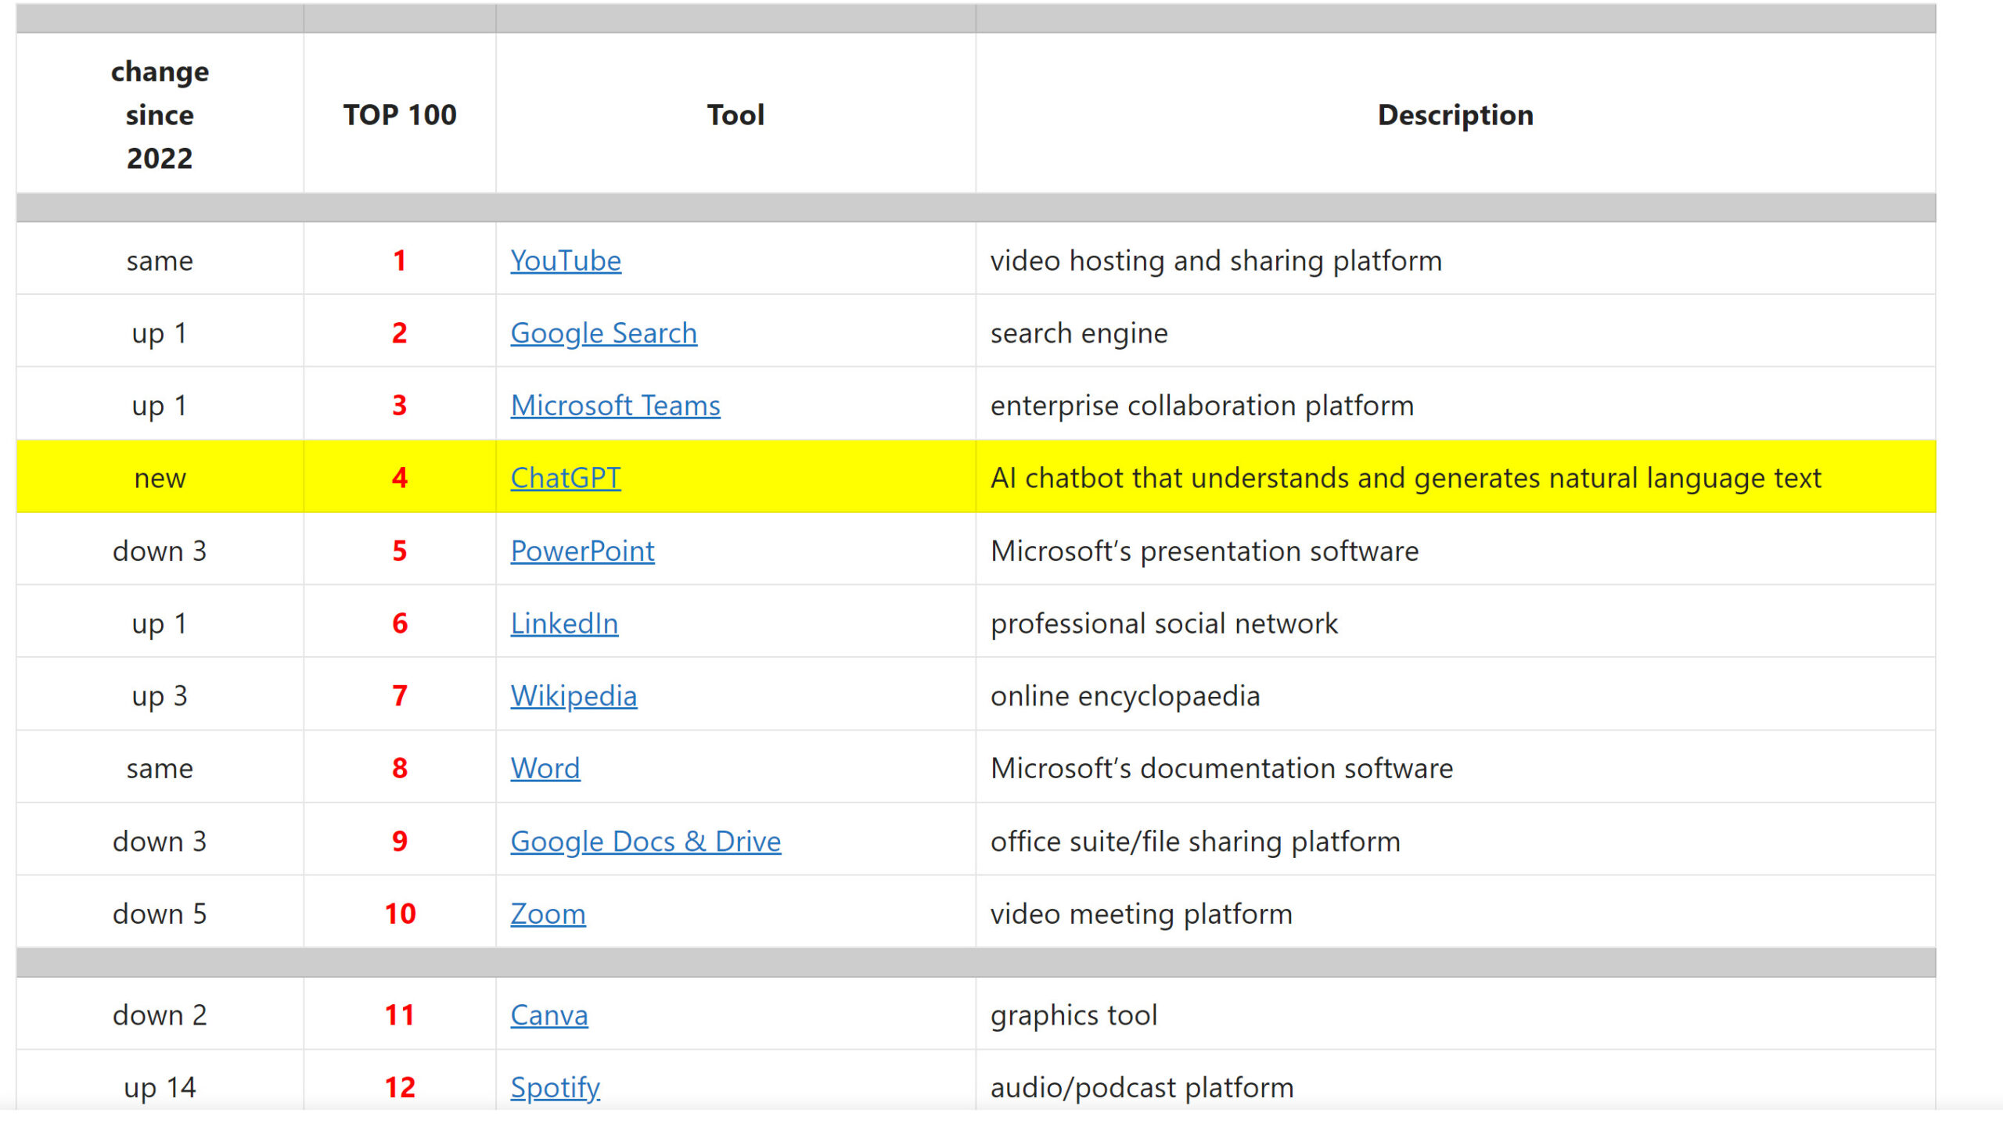Open the PowerPoint link
The width and height of the screenshot is (2003, 1138).
pyautogui.click(x=582, y=551)
